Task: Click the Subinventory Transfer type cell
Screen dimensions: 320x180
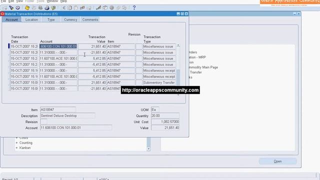Action: pyautogui.click(x=159, y=82)
